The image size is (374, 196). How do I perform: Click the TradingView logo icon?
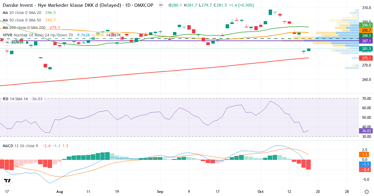(7, 180)
